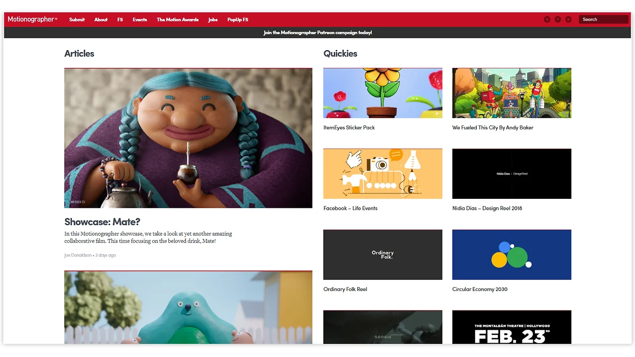Viewport: 635px width, 357px height.
Task: Open the Facebook – Life Events title link
Action: pos(350,208)
